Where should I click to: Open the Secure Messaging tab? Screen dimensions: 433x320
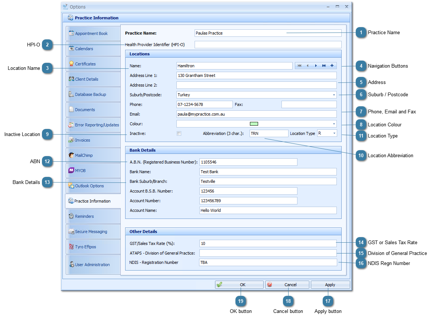(93, 231)
